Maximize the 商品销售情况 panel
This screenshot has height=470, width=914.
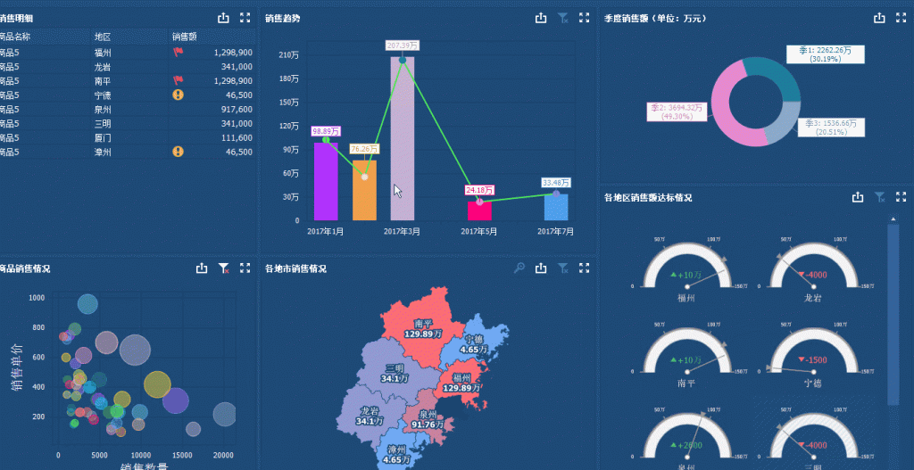coord(245,268)
